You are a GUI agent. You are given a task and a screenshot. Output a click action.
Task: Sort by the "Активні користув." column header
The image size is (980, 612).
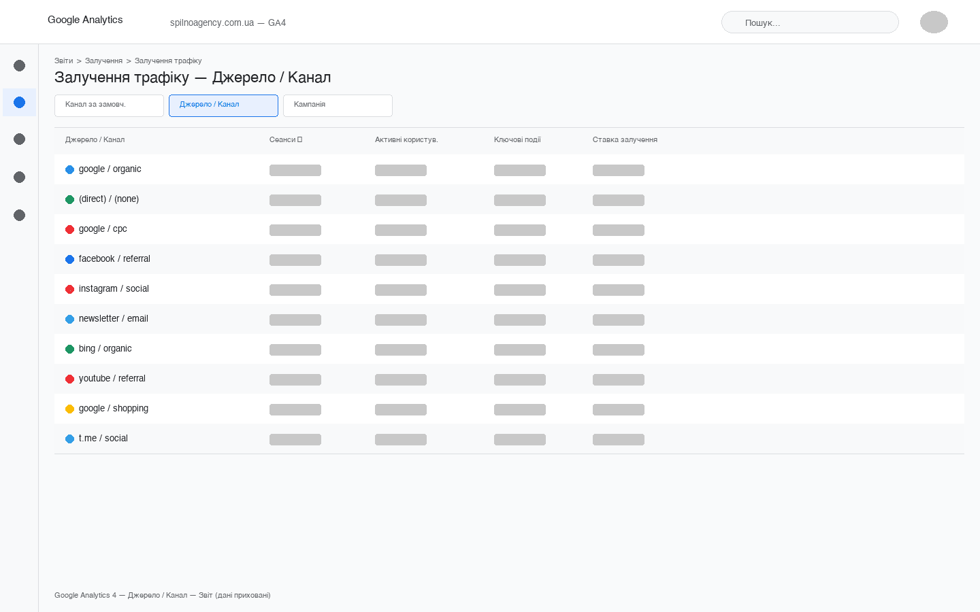(406, 140)
